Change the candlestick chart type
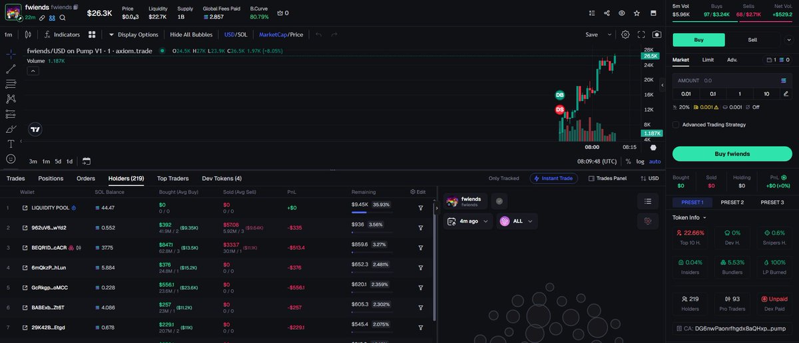 (28, 35)
